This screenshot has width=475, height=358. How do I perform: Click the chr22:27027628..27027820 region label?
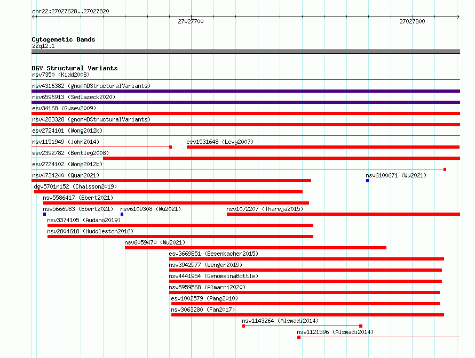pyautogui.click(x=70, y=11)
